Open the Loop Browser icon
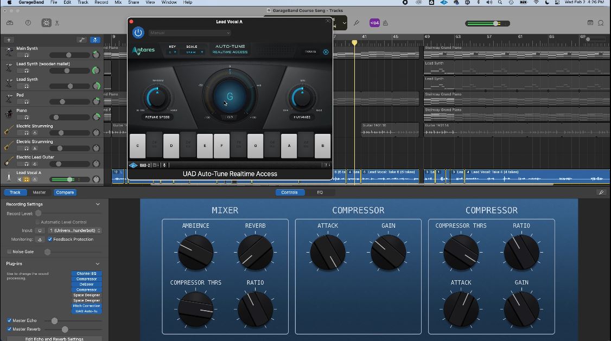The width and height of the screenshot is (611, 341). [x=601, y=23]
